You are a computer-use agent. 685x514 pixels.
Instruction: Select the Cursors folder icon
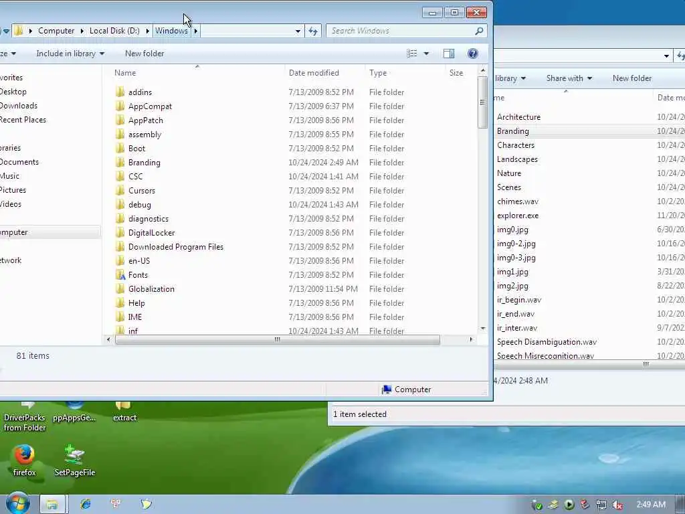[x=120, y=191]
